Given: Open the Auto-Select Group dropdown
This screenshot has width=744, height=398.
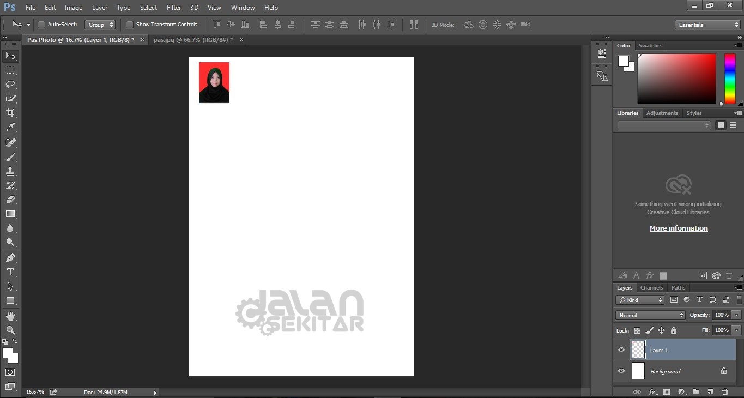Looking at the screenshot, I should (x=100, y=25).
